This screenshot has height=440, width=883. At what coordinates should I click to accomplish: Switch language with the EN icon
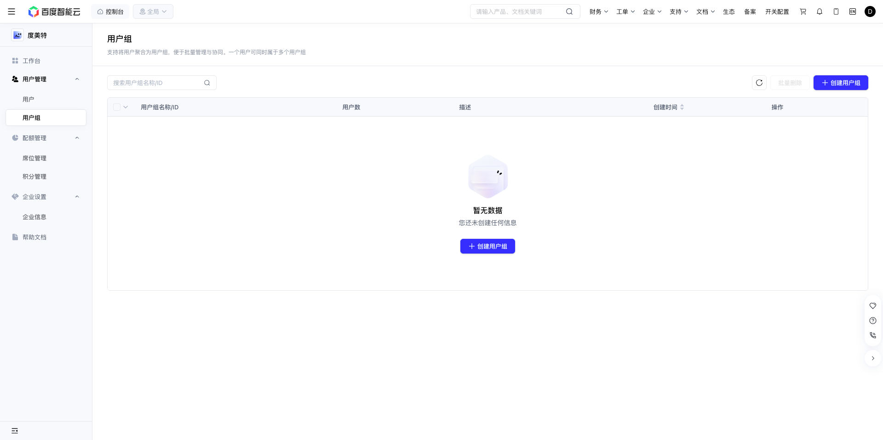(853, 11)
